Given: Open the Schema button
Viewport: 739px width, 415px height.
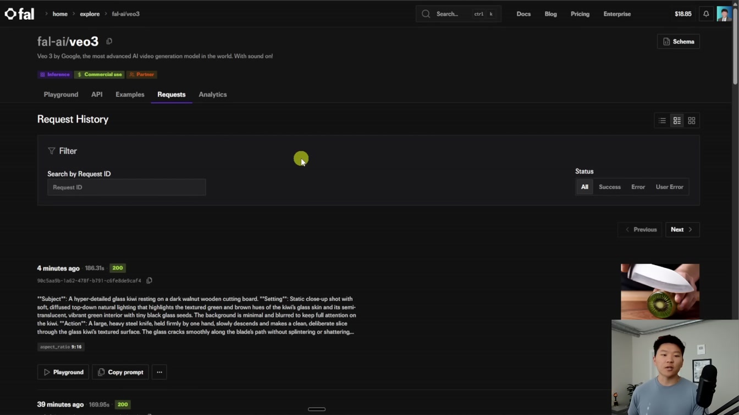Looking at the screenshot, I should 678,42.
